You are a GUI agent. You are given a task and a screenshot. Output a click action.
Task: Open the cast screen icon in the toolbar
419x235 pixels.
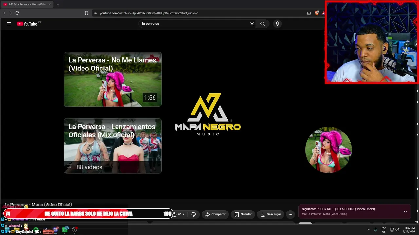click(x=309, y=13)
